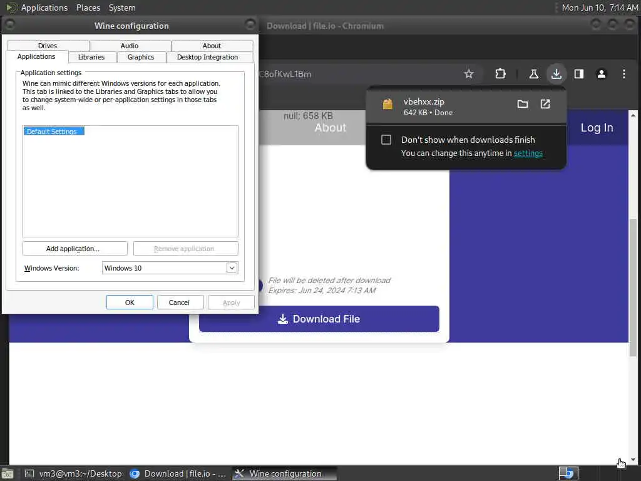The image size is (641, 481).
Task: Click the Chromium address bar URL text
Action: (x=285, y=74)
